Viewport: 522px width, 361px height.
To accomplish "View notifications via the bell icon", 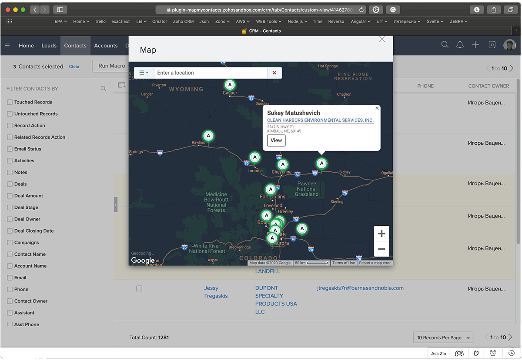I will click(x=460, y=45).
